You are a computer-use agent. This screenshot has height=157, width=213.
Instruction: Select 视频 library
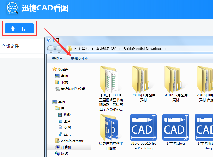(x=67, y=115)
